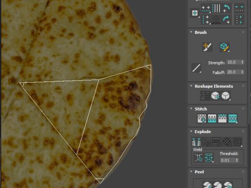The height and width of the screenshot is (188, 251).
Task: Click Linear Align with vertical lines icon
Action: coord(216,8)
